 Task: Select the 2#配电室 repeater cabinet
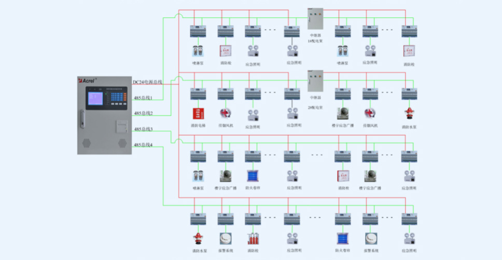(x=315, y=81)
